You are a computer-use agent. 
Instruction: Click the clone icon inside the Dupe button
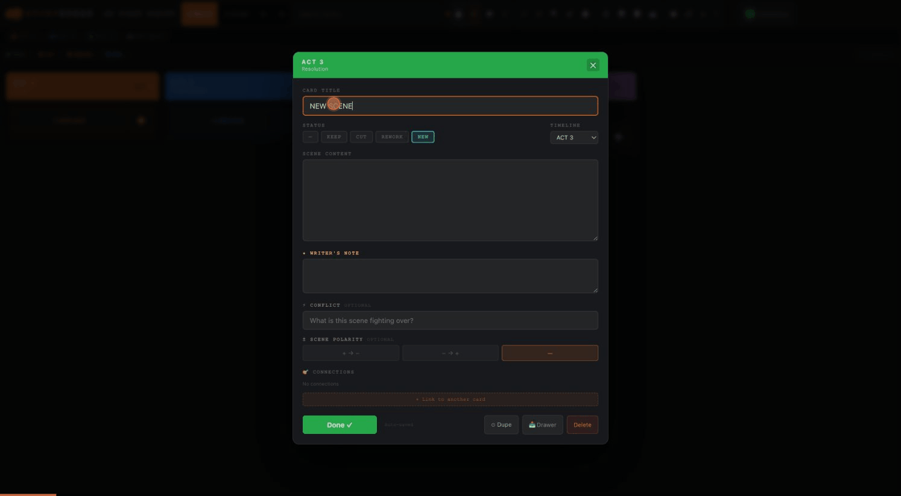(493, 425)
